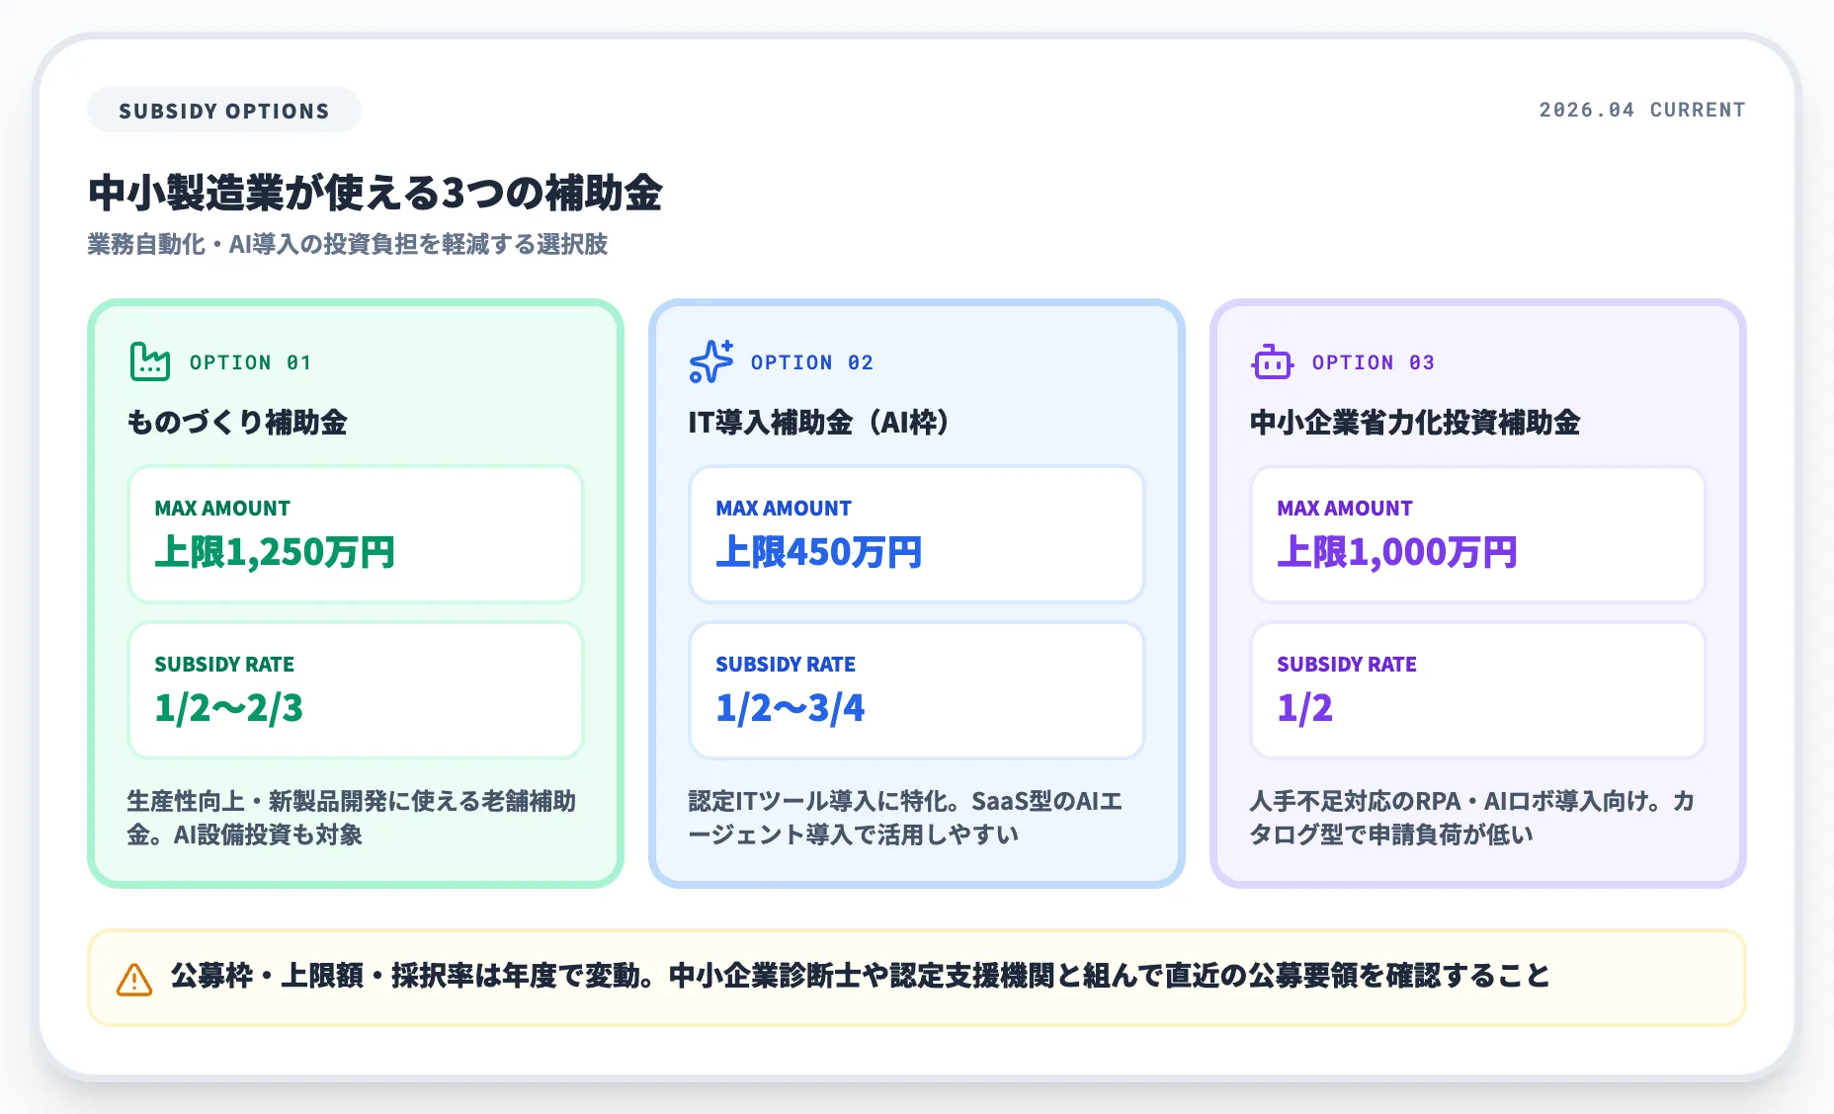Click the green rate value 1/2〜2/3
Viewport: 1834px width, 1114px height.
click(227, 706)
